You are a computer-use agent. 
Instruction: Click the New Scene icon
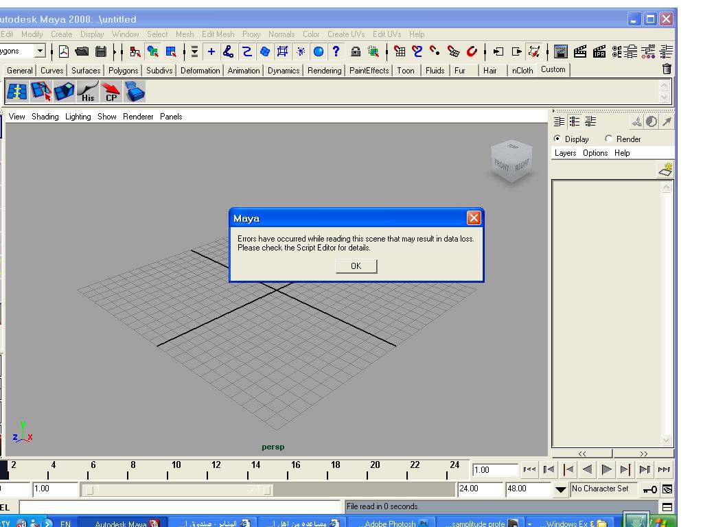pyautogui.click(x=64, y=51)
